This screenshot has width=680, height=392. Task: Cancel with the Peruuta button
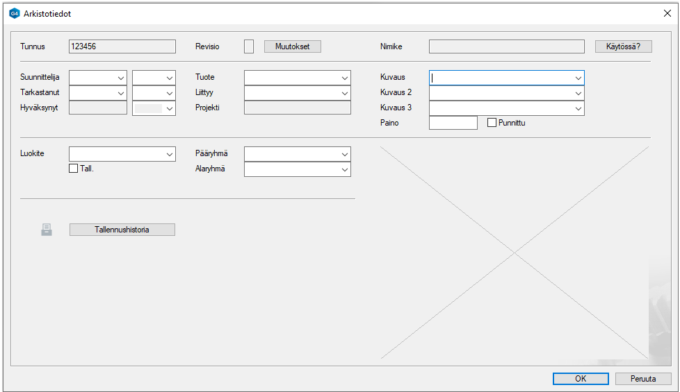click(x=643, y=379)
